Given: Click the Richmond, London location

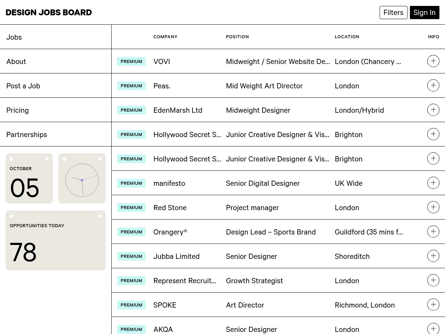Looking at the screenshot, I should [365, 305].
